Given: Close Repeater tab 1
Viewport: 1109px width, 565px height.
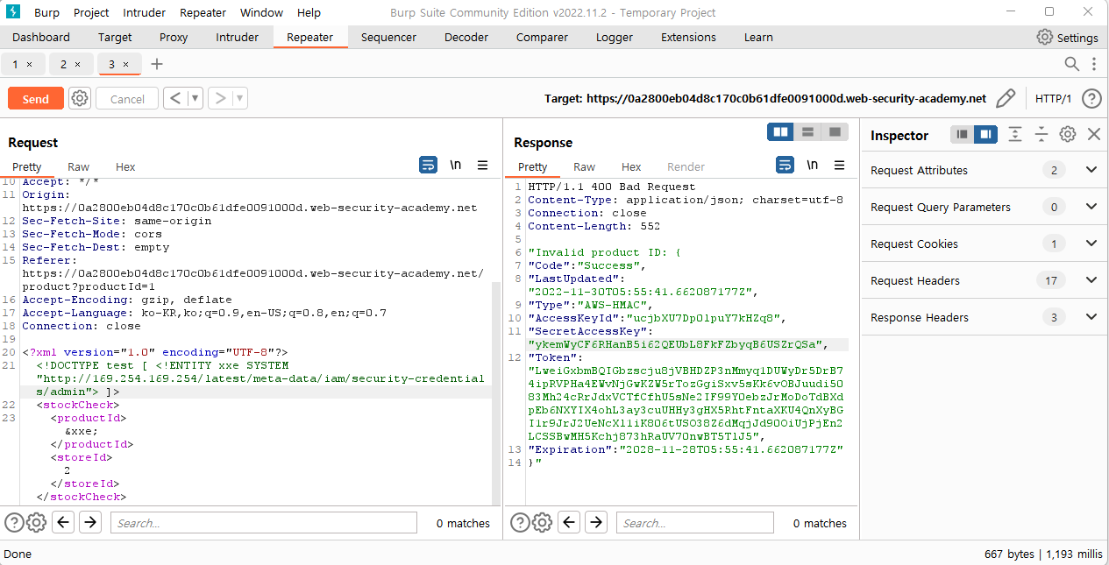Looking at the screenshot, I should (29, 65).
